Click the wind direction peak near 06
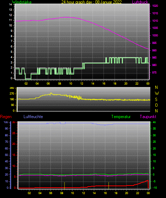Screen dimensions: 166x198 click(51, 93)
